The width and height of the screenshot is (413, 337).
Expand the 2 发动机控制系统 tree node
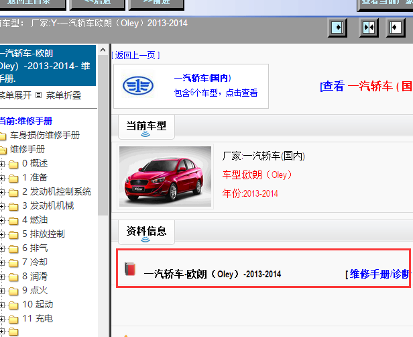[2, 192]
